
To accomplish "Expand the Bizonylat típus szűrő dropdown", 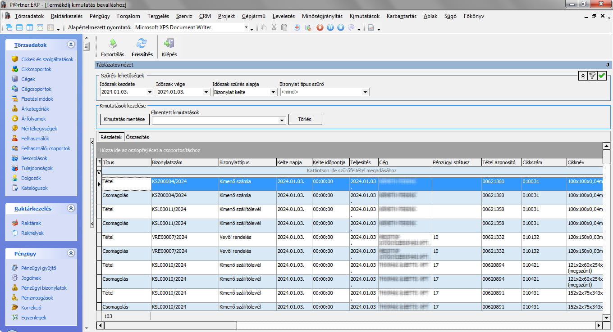I will tap(365, 92).
